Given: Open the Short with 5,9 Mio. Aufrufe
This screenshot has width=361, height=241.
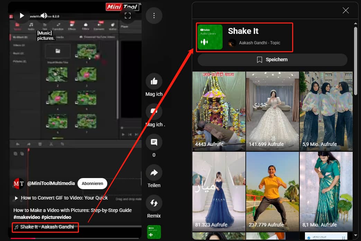Looking at the screenshot, I should pos(326,111).
